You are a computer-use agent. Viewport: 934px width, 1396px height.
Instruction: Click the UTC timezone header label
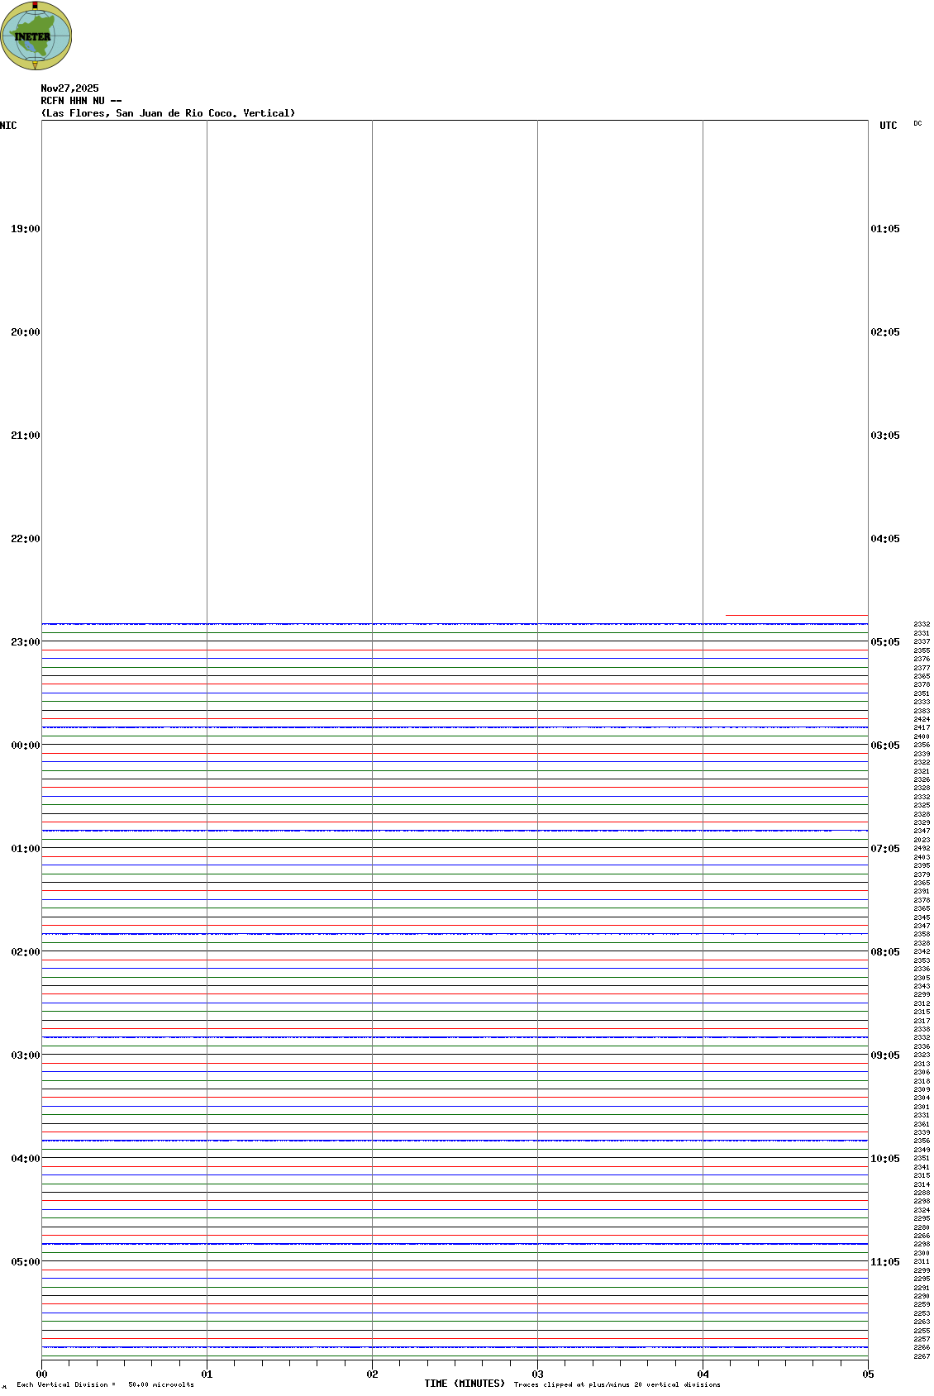pyautogui.click(x=888, y=126)
